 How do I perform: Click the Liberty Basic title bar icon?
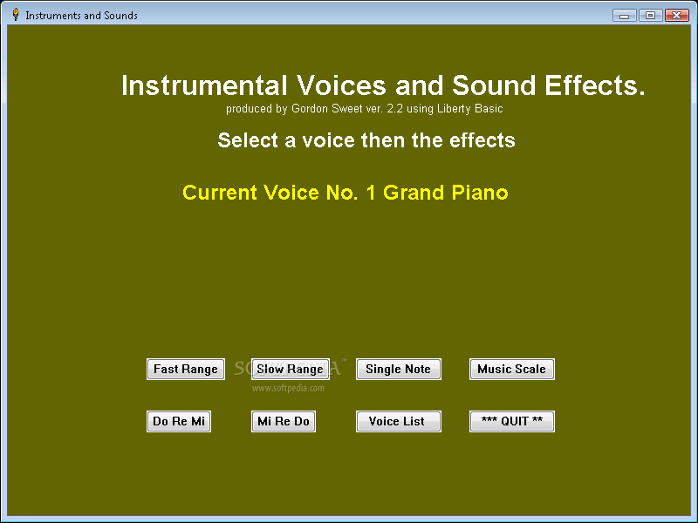coord(16,15)
